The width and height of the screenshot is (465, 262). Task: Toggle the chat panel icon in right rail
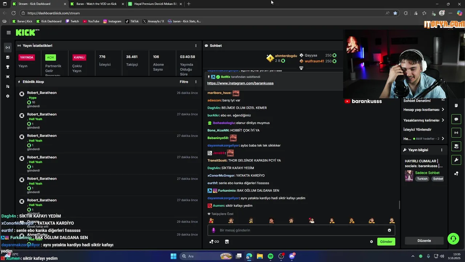pyautogui.click(x=456, y=119)
